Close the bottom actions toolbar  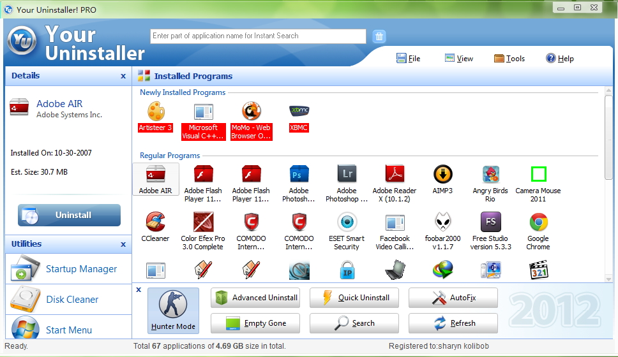(139, 289)
